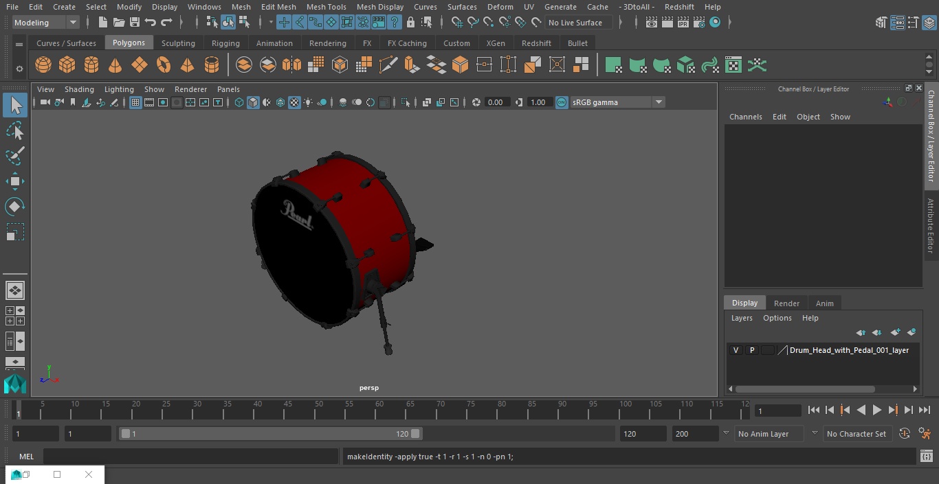
Task: Toggle wireframe shading in viewport
Action: coord(239,102)
